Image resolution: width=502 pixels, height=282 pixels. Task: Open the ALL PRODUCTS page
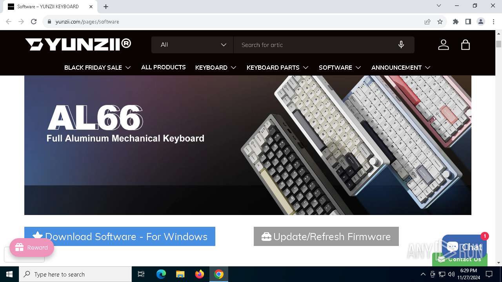(x=164, y=67)
